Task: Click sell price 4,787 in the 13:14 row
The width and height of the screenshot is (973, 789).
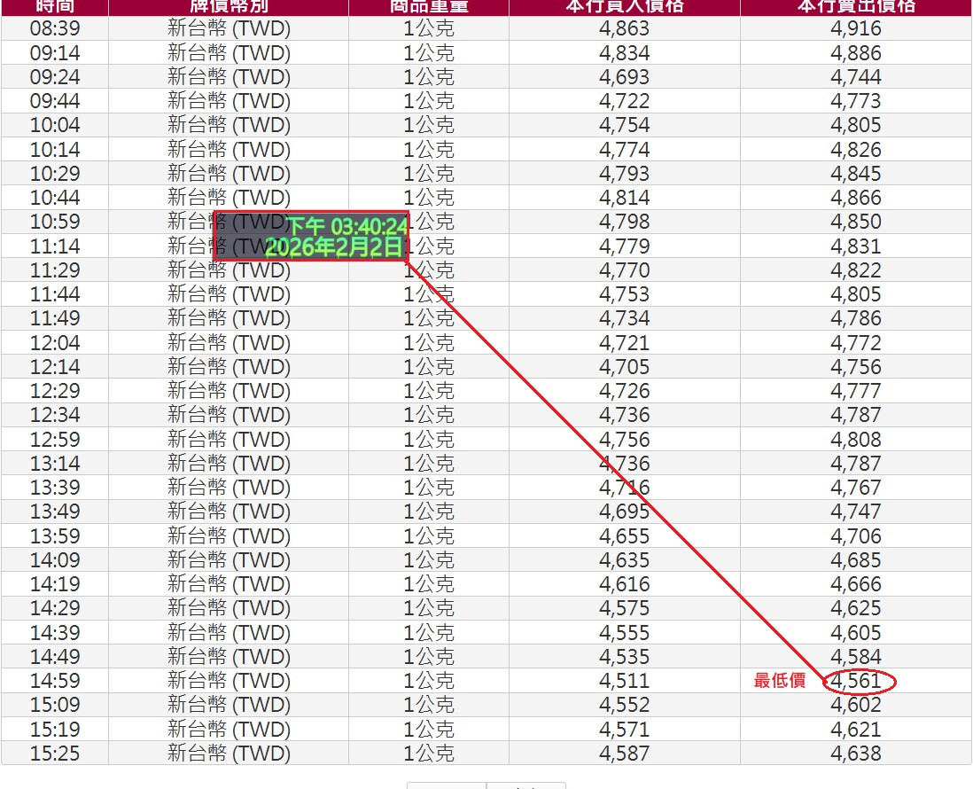Action: (856, 464)
